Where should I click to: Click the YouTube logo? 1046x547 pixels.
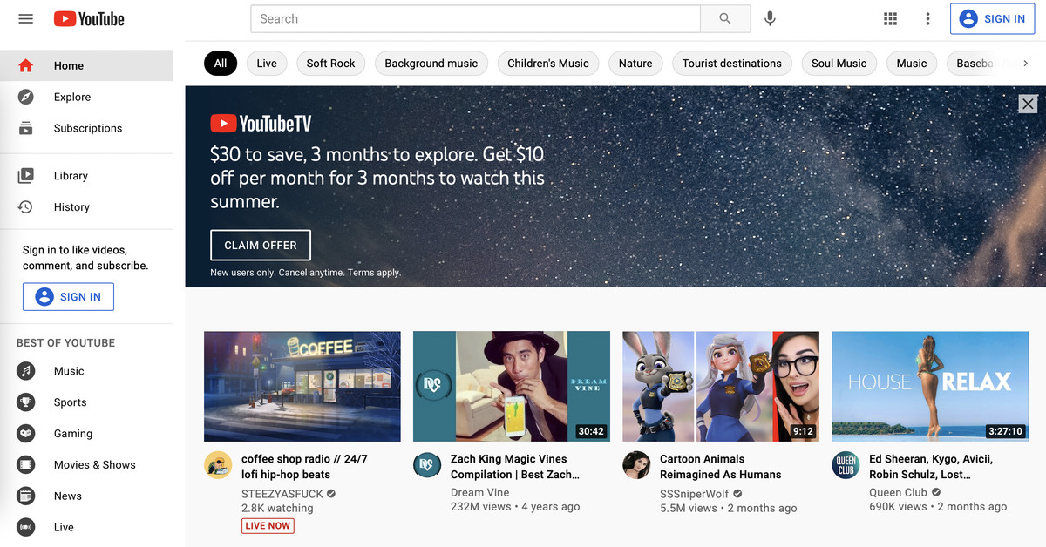pyautogui.click(x=89, y=19)
